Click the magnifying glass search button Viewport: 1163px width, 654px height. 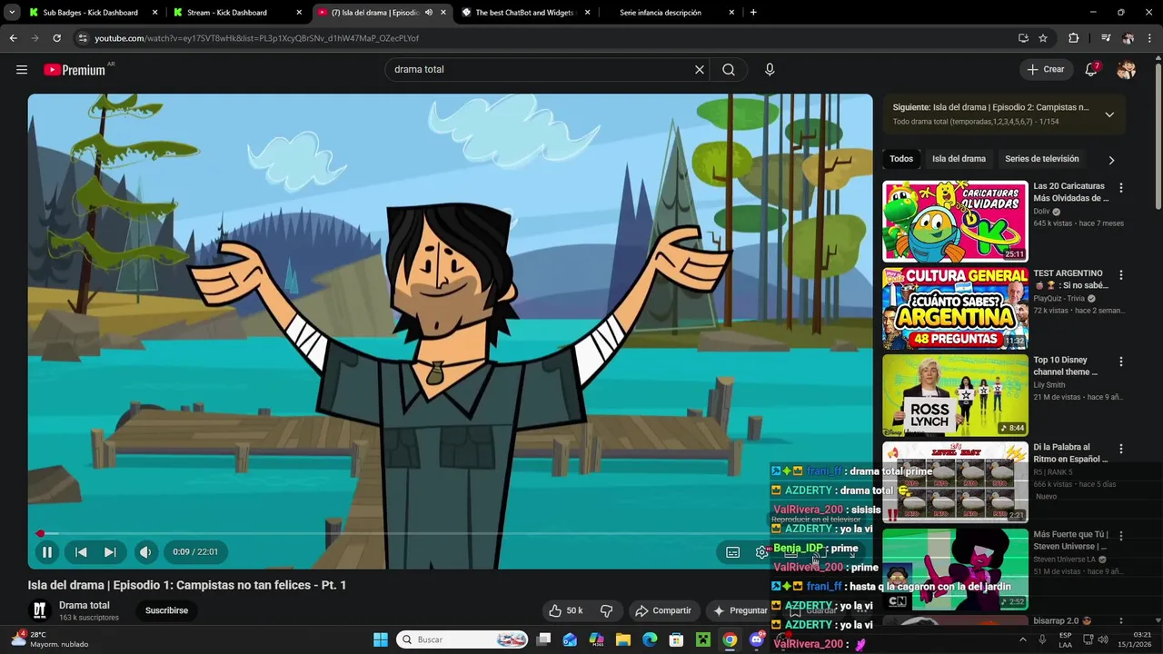pos(729,70)
